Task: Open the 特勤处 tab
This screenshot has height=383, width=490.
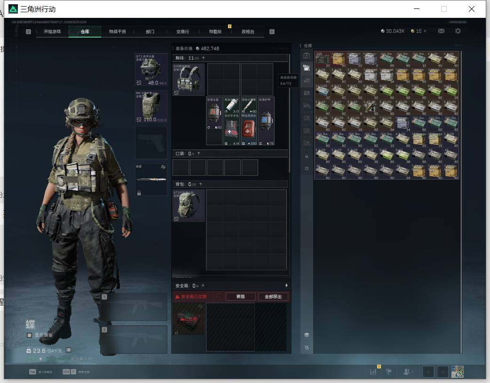Action: (x=215, y=31)
